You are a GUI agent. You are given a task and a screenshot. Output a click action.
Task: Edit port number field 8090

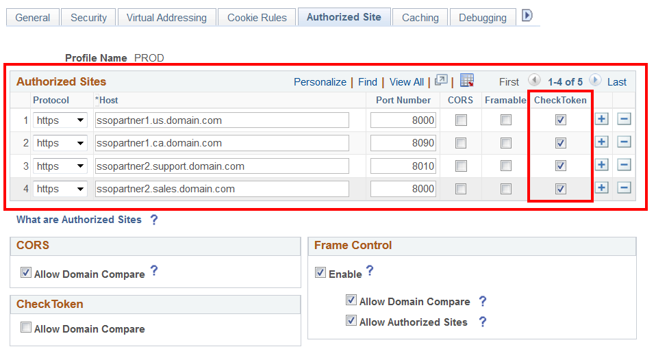click(403, 143)
